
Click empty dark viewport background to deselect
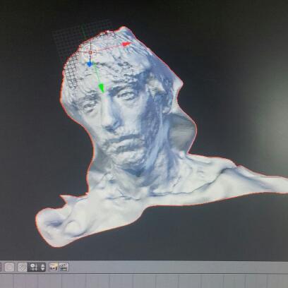tap(235, 71)
